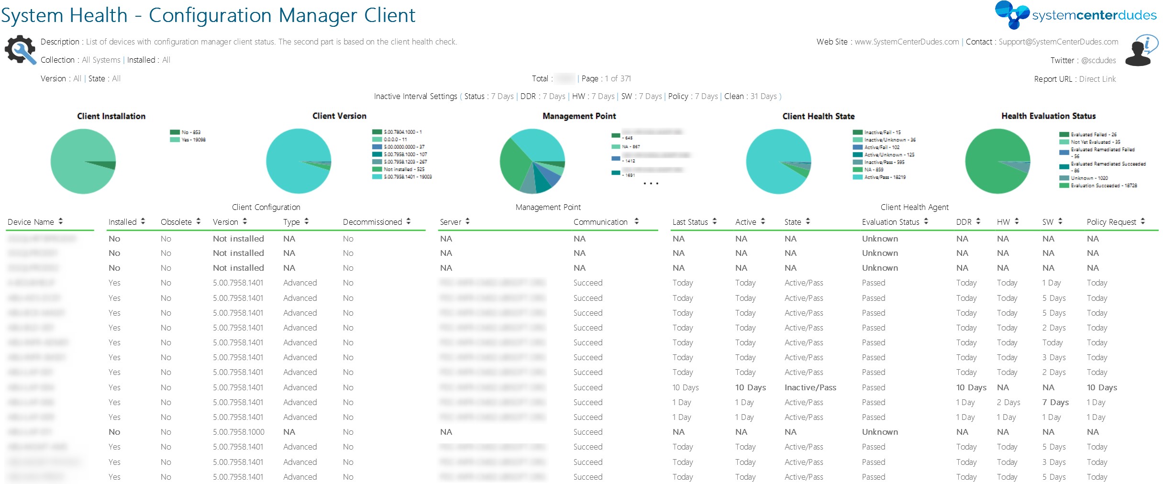
Task: Click the '7 Days' SW cell
Action: pos(1055,402)
